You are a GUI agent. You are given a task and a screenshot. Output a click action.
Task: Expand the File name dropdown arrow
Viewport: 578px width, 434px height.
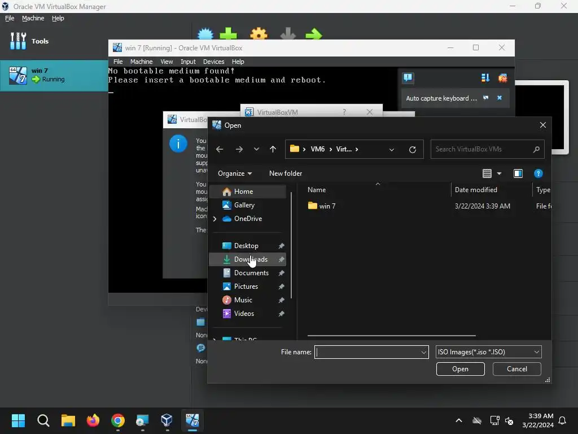tap(424, 353)
